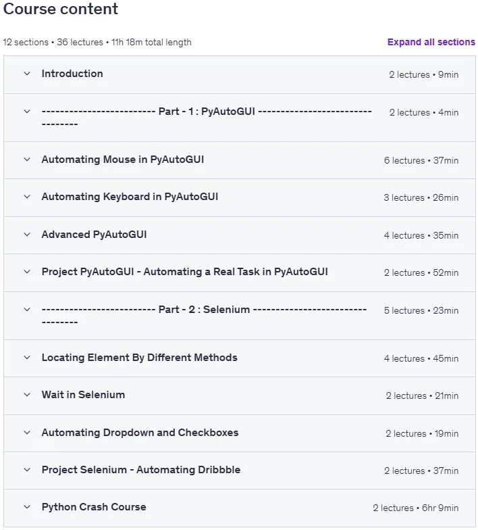478x530 pixels.
Task: Click the 6hr 9min lecture duration text
Action: pos(440,508)
